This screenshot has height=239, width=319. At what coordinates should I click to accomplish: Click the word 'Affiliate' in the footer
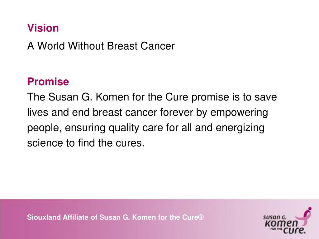[76, 217]
